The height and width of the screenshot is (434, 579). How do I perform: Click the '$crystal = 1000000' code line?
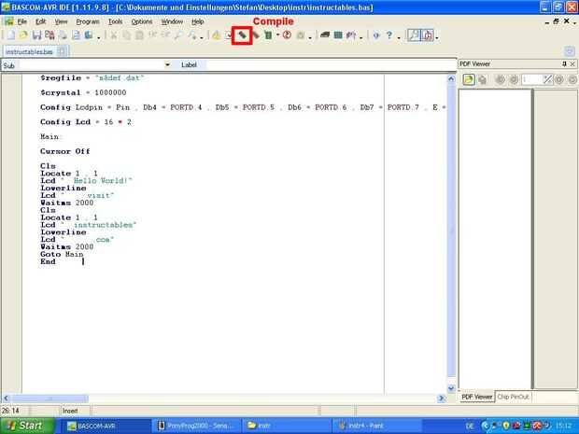(83, 92)
